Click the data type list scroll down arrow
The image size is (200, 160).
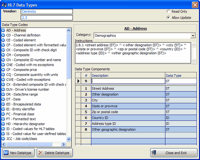click(69, 139)
